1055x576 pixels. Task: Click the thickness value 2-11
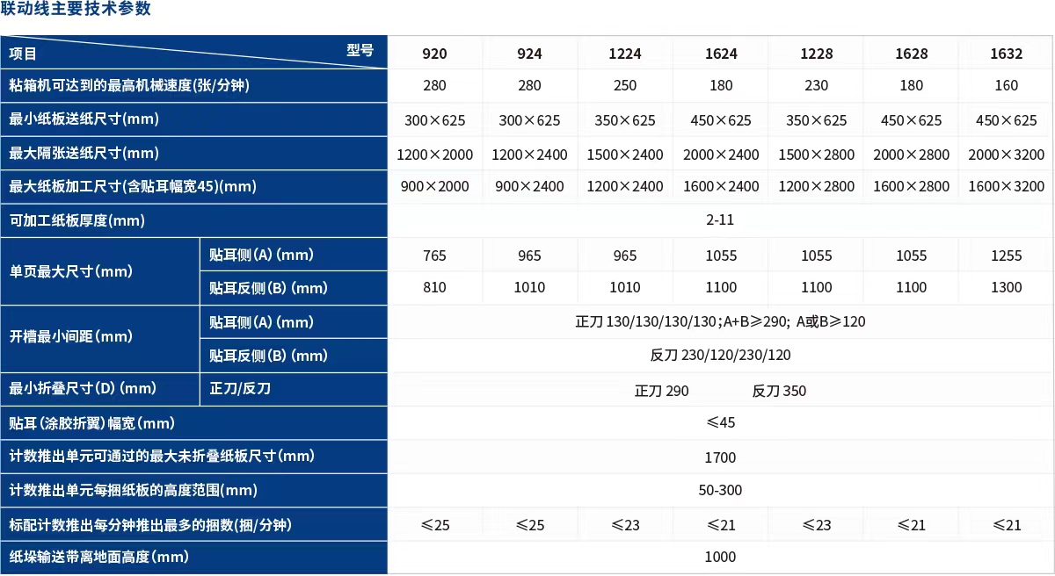coord(719,220)
